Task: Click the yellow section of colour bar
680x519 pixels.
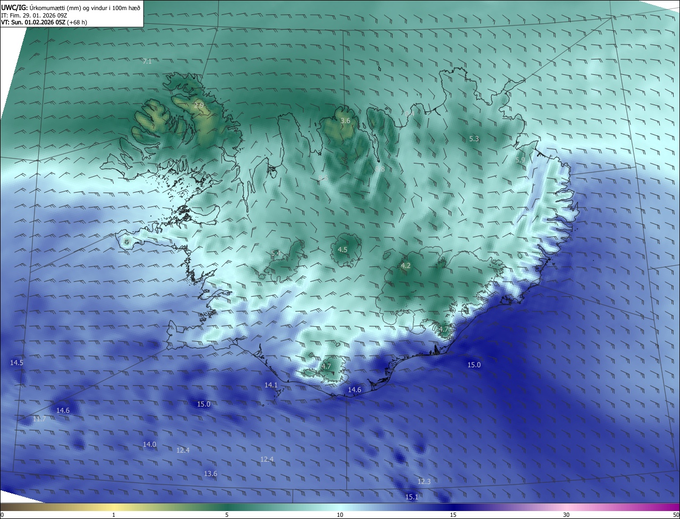Action: coord(114,507)
